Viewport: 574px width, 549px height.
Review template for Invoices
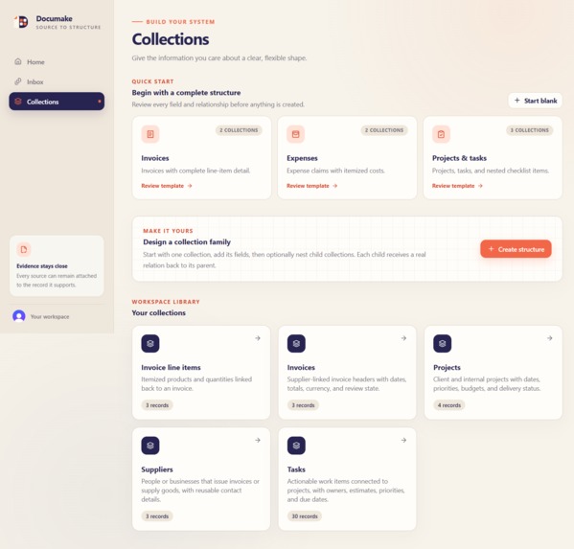[167, 186]
